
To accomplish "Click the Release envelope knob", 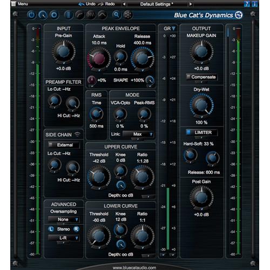I will [x=143, y=58].
